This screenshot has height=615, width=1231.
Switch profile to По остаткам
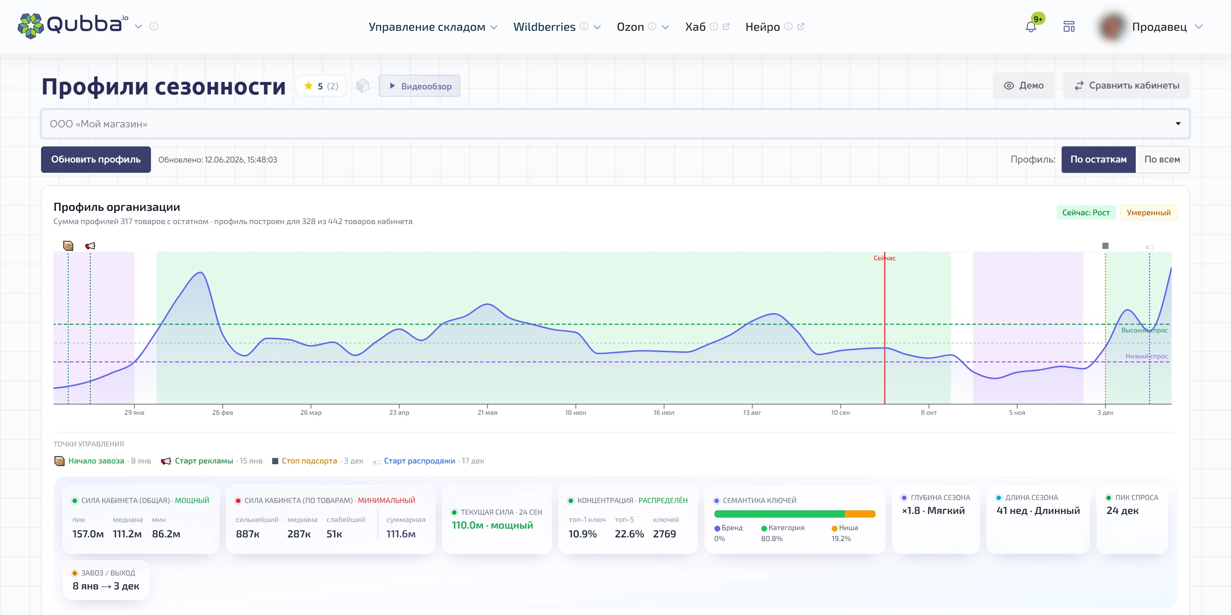(1098, 160)
